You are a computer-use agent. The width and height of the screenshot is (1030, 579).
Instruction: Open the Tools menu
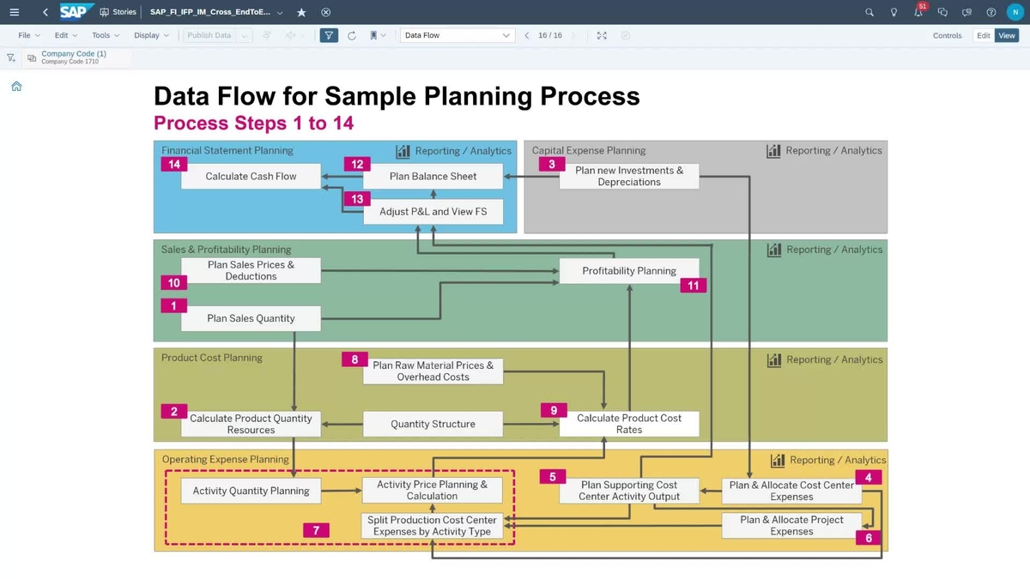tap(101, 35)
